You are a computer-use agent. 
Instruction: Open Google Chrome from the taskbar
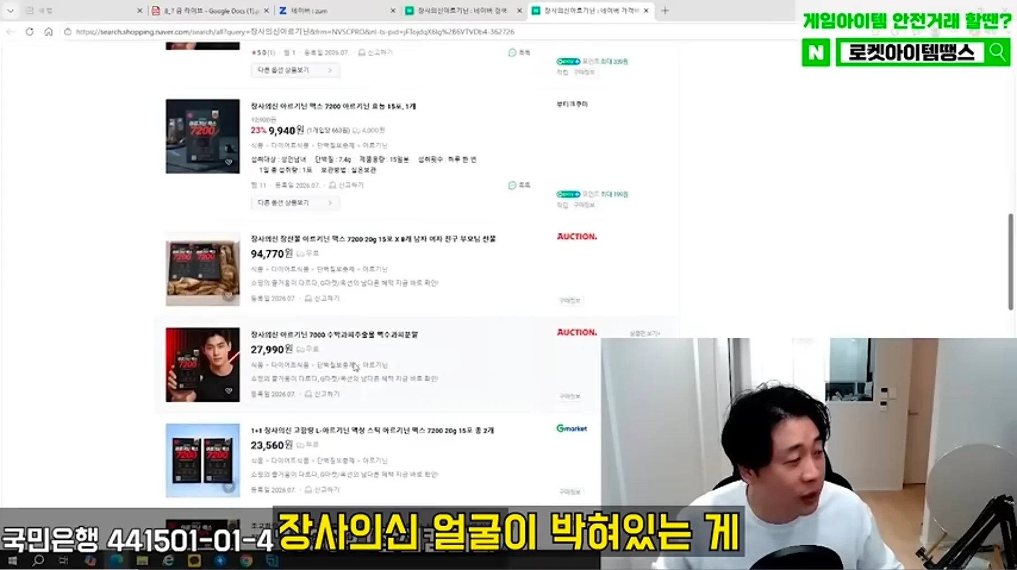click(x=246, y=560)
